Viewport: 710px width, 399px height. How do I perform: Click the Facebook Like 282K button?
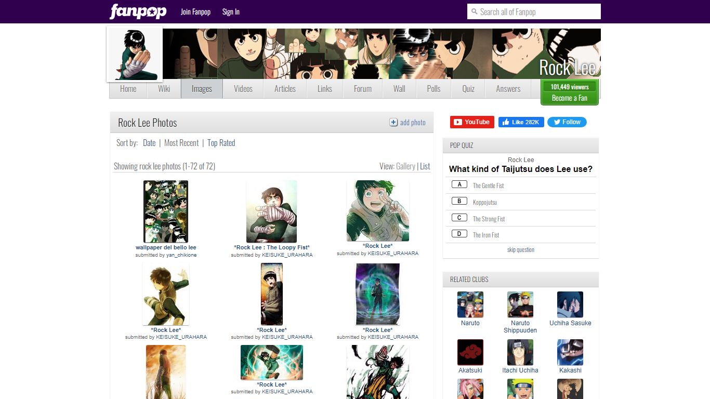521,122
